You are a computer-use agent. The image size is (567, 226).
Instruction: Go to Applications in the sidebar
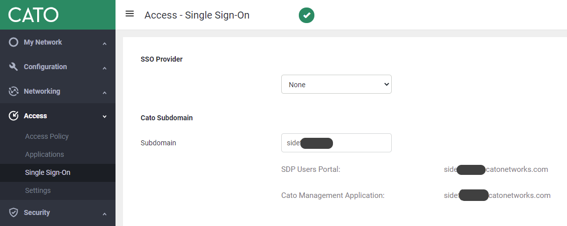44,154
